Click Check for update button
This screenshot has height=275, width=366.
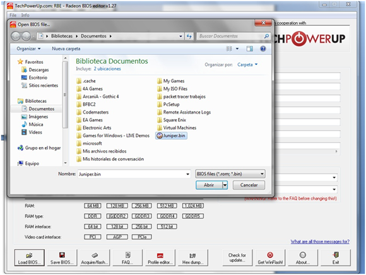[237, 257]
